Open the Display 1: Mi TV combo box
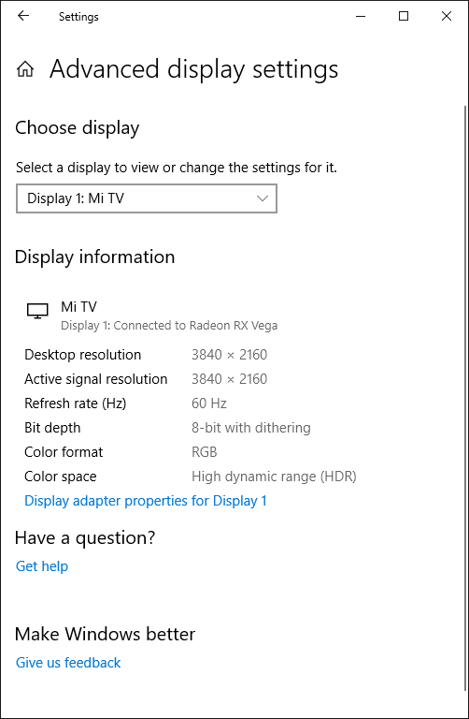 pos(147,198)
